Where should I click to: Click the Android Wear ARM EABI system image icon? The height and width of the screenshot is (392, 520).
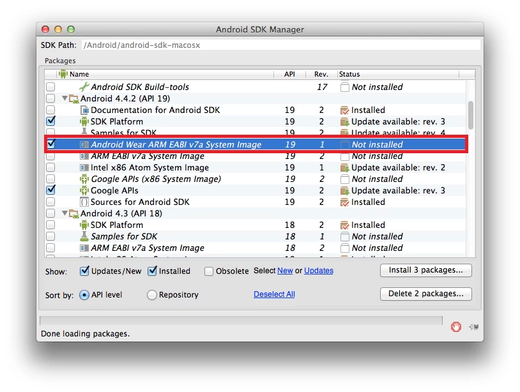coord(84,145)
